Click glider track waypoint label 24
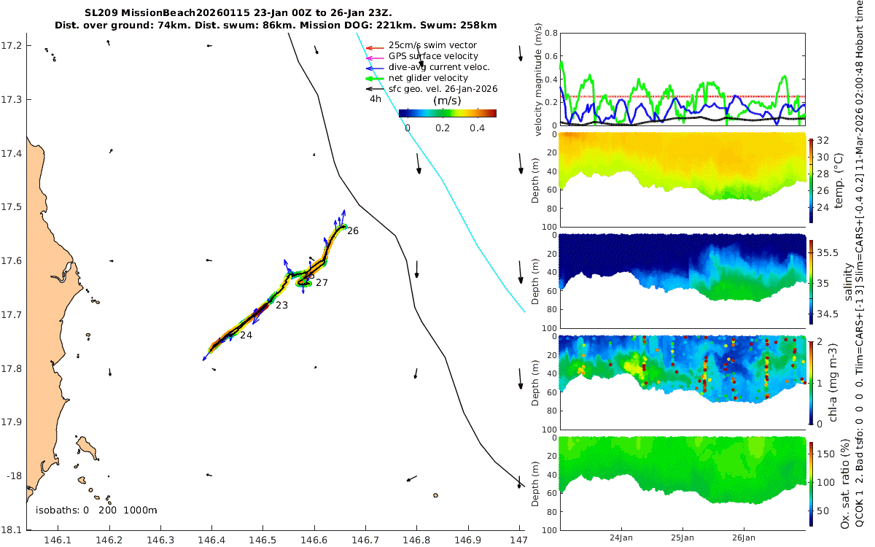The image size is (875, 547). click(246, 335)
